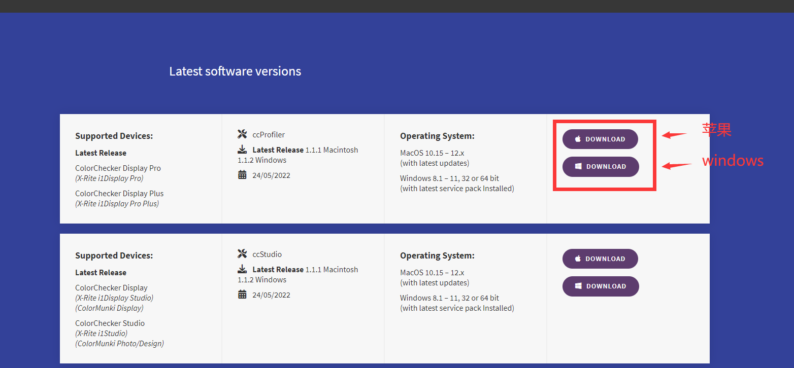Select the 'Latest software versions' heading
This screenshot has width=794, height=368.
tap(235, 71)
